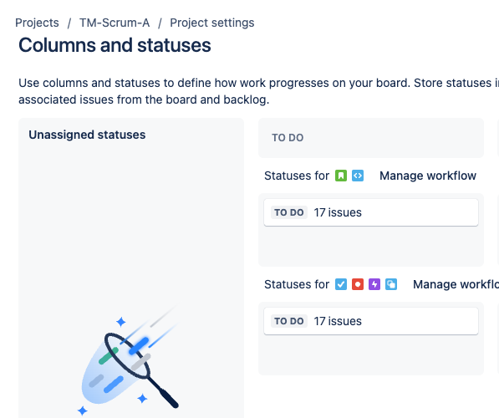The height and width of the screenshot is (418, 499).
Task: Click the red Bug issue type icon
Action: (x=358, y=284)
